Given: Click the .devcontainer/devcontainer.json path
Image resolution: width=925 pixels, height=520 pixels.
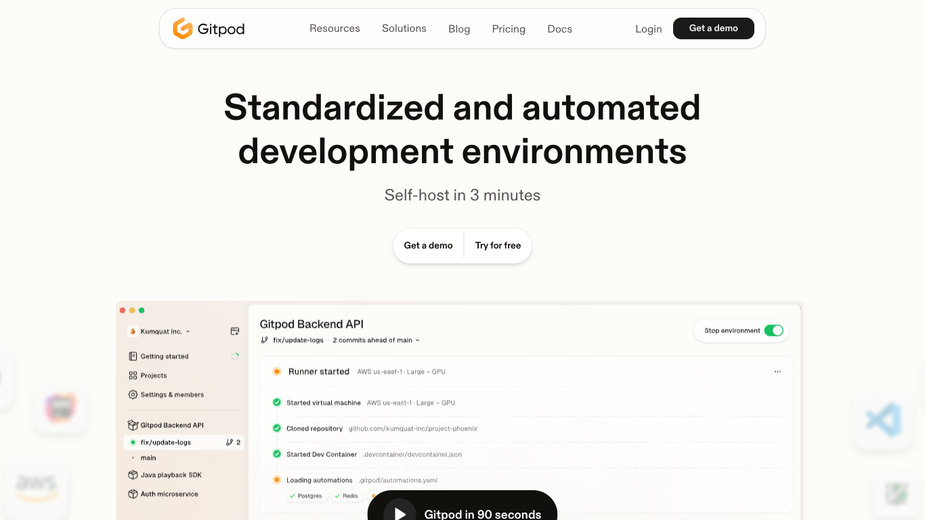Looking at the screenshot, I should tap(412, 454).
